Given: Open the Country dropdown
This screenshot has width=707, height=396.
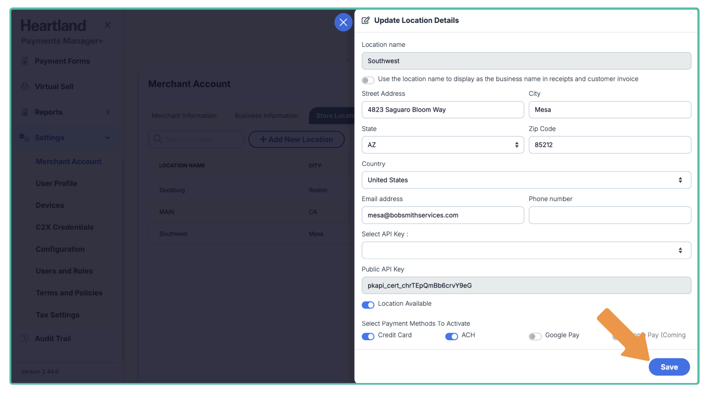Looking at the screenshot, I should (x=526, y=180).
